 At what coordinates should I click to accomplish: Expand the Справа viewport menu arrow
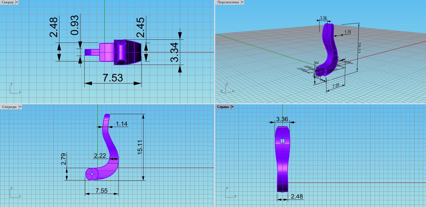(x=232, y=107)
